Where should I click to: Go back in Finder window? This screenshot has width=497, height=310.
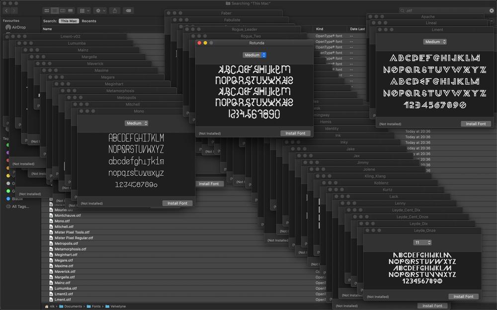tap(6, 11)
